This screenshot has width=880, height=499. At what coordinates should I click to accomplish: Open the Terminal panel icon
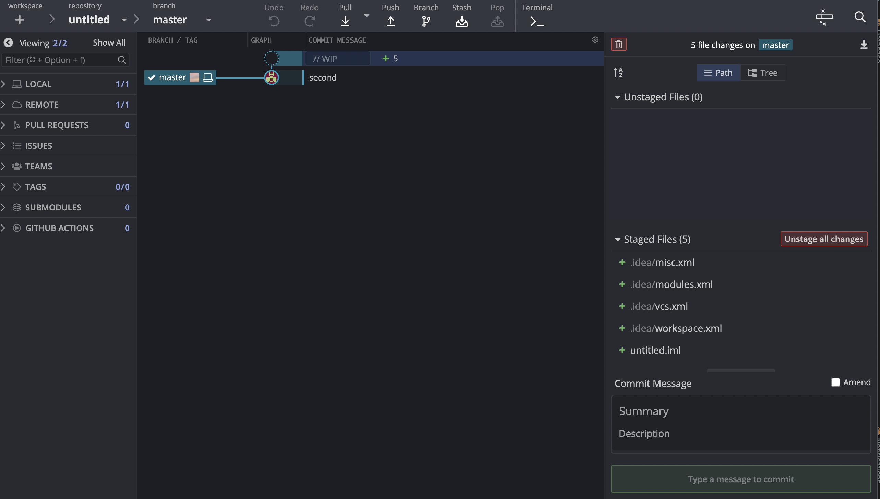click(537, 21)
